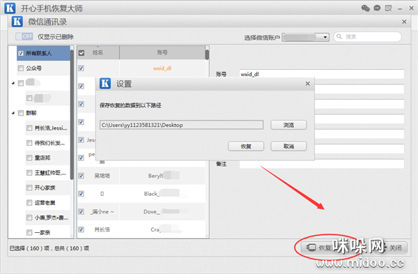This screenshot has width=418, height=274.
Task: Click the message list icon in title bar
Action: click(x=389, y=8)
